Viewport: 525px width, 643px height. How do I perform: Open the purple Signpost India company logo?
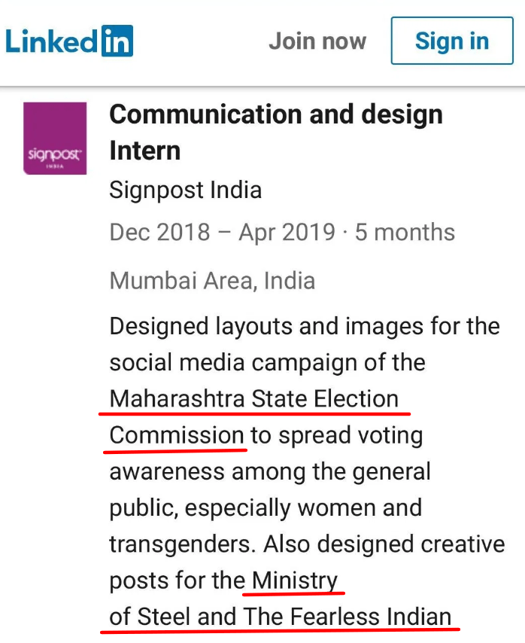55,139
